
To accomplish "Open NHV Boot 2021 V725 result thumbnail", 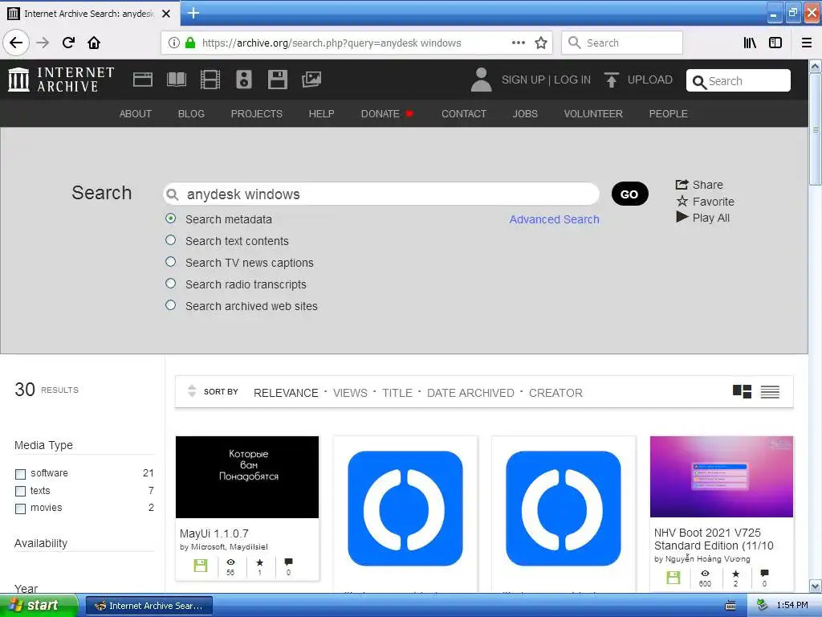I will tap(722, 476).
